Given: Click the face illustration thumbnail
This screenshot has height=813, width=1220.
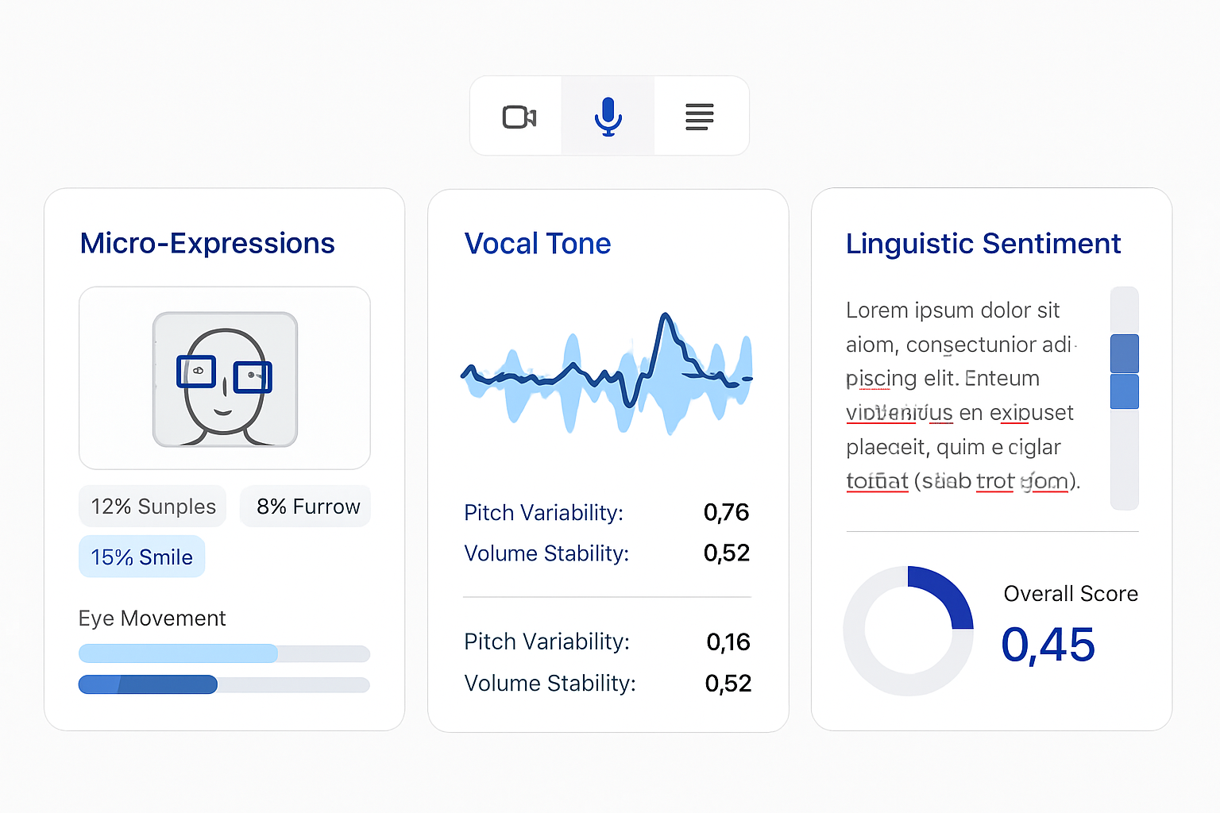Looking at the screenshot, I should [225, 379].
